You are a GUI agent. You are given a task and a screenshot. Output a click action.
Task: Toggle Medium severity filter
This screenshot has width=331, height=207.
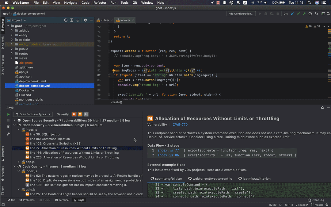click(80, 114)
